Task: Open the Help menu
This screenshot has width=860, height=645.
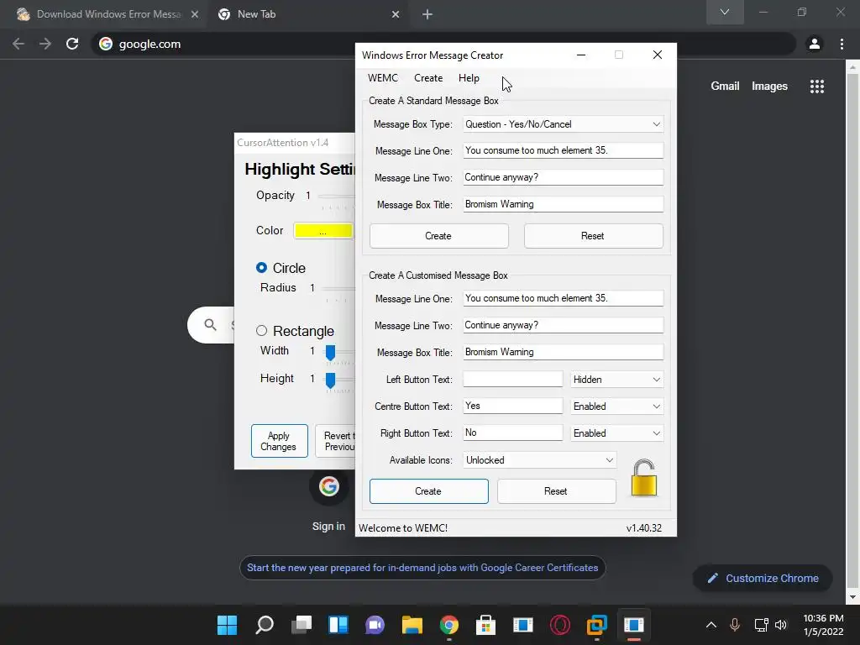Action: [469, 78]
